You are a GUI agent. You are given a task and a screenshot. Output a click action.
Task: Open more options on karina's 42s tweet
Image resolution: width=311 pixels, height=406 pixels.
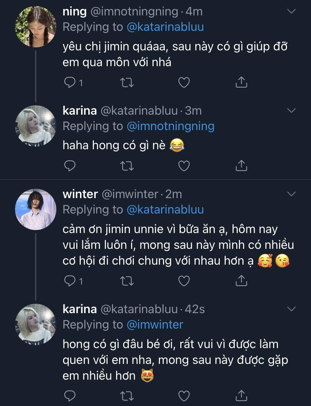click(291, 309)
